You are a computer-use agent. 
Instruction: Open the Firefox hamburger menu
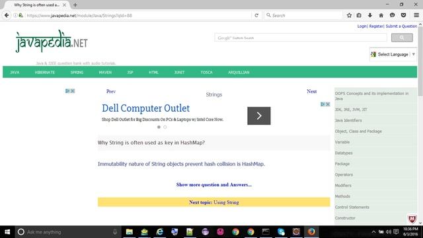pyautogui.click(x=416, y=15)
